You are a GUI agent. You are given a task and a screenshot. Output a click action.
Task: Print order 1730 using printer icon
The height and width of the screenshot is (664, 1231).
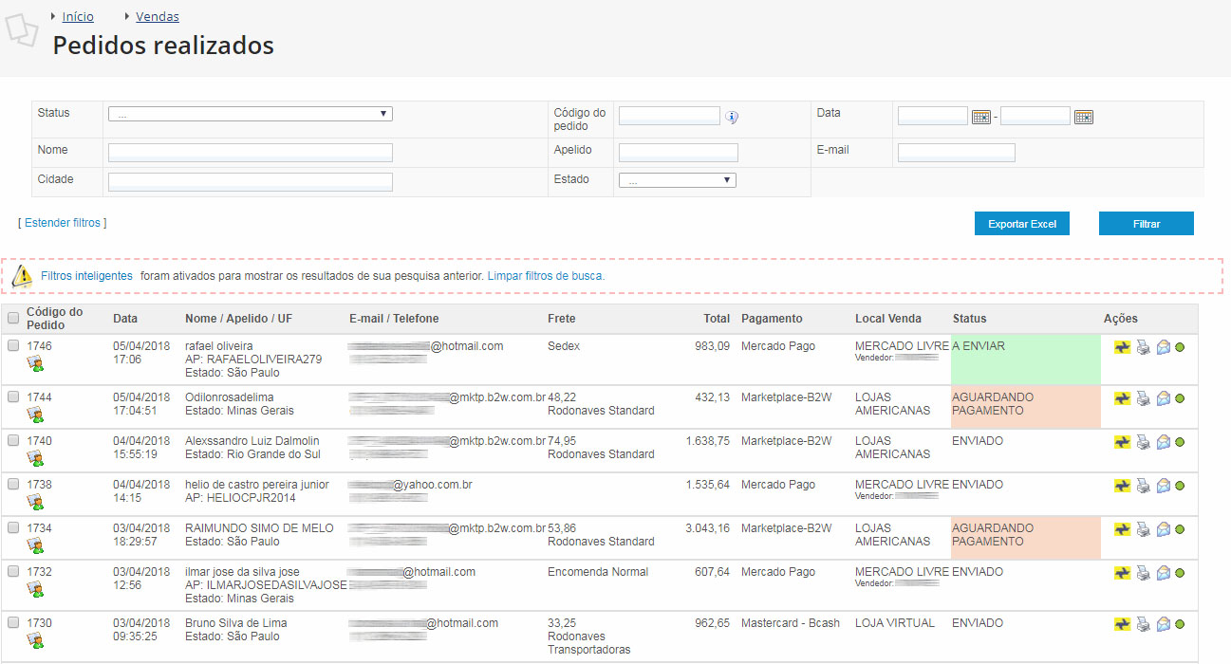point(1143,624)
